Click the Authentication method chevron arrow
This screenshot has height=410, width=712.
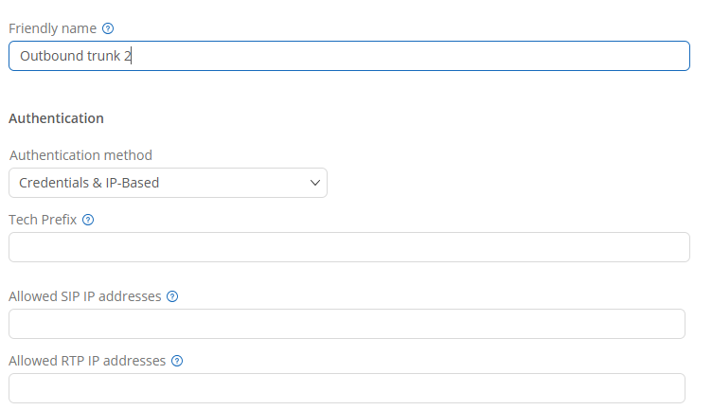pyautogui.click(x=315, y=183)
